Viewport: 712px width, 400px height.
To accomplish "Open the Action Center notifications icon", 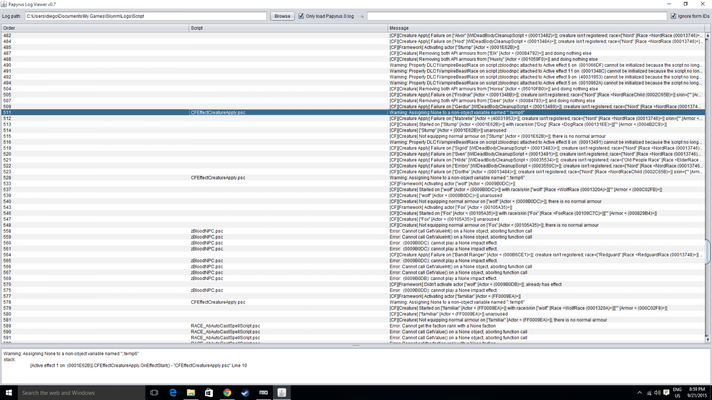I will tap(666, 392).
